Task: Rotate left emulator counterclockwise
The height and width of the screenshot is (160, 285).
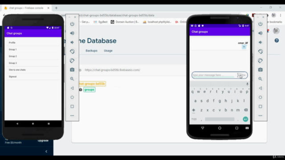Action: tap(72, 52)
